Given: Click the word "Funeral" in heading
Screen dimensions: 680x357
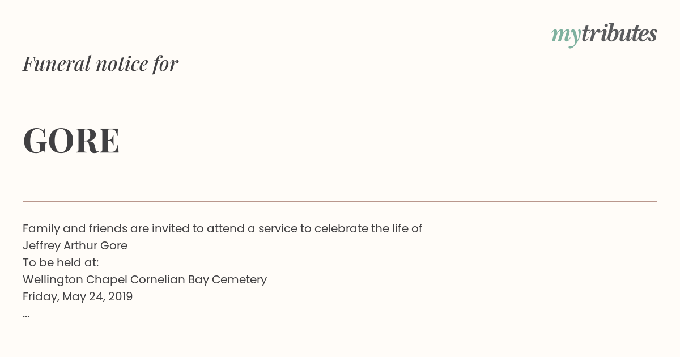Looking at the screenshot, I should click(x=57, y=63).
